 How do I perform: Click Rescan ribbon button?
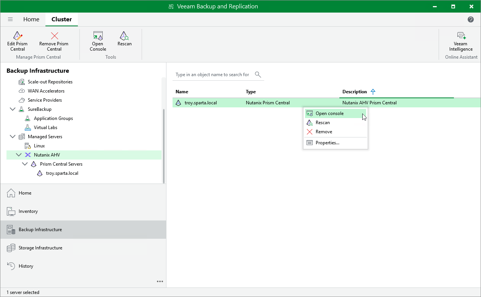point(124,39)
